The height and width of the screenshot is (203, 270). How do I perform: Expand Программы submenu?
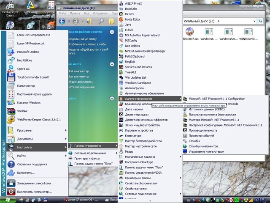pyautogui.click(x=37, y=130)
